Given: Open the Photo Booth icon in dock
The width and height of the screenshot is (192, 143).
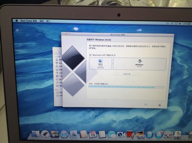Looking at the screenshot, I should (130, 135).
